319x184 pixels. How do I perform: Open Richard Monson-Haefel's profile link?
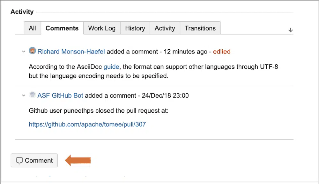[x=71, y=51]
